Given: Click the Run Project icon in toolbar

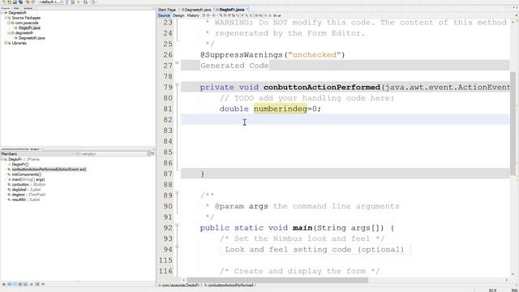Looking at the screenshot, I should click(x=79, y=2).
